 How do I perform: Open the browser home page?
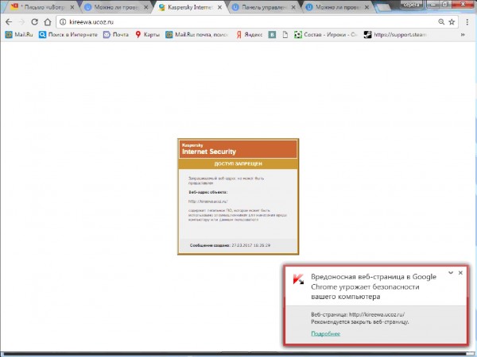pos(48,22)
